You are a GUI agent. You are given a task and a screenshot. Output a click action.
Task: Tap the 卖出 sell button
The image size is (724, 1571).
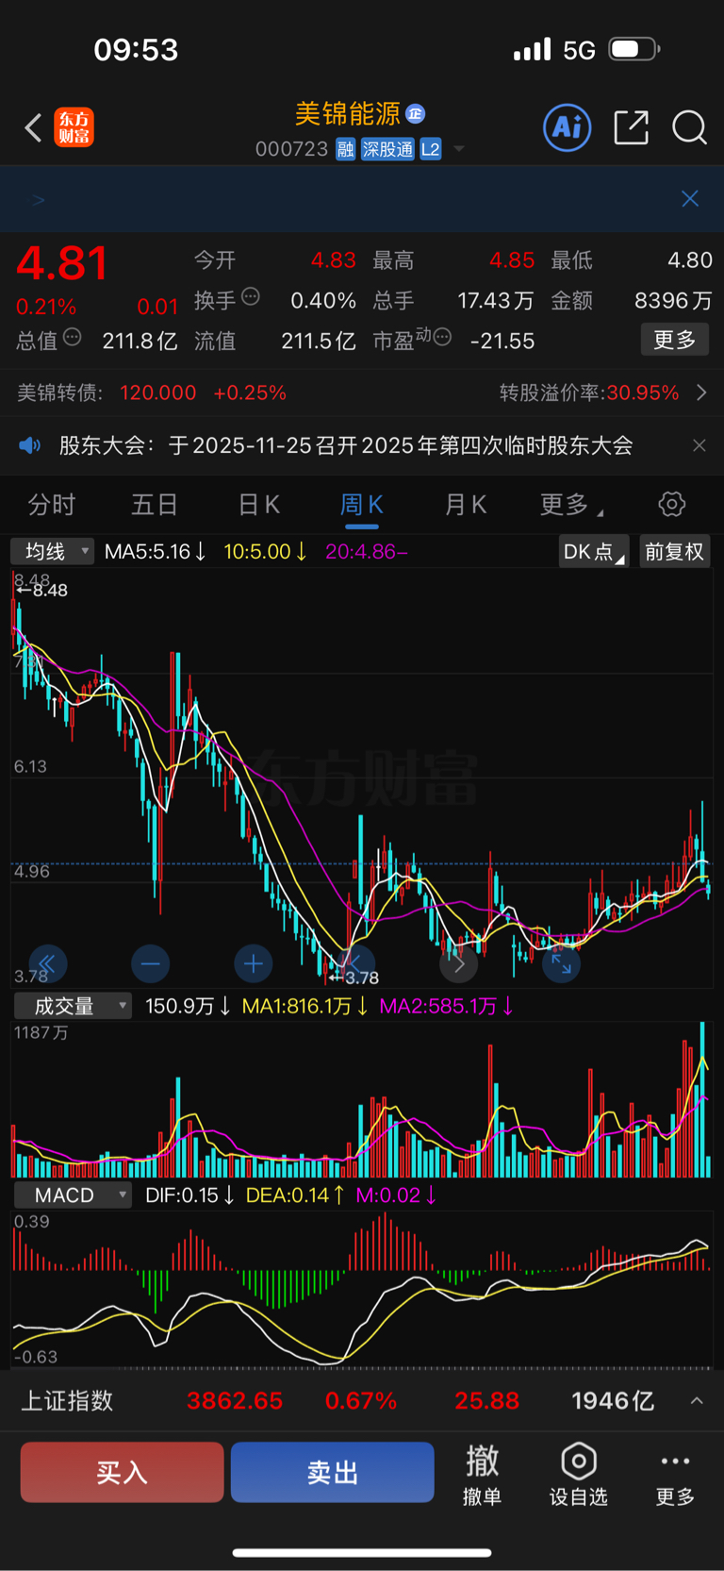click(x=332, y=1472)
